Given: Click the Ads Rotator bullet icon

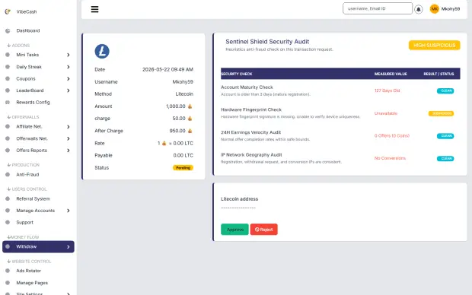Looking at the screenshot, I should click(x=8, y=271).
